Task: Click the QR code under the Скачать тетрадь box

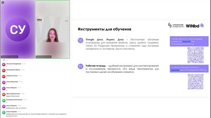Action: (x=196, y=82)
